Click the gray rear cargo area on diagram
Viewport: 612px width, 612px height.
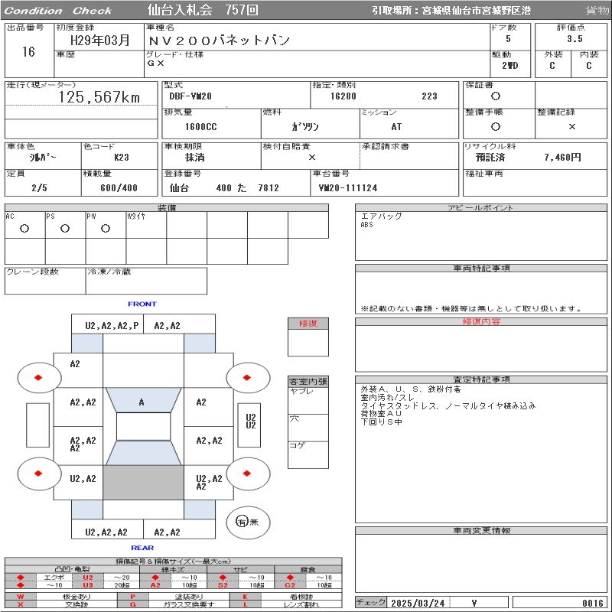[143, 483]
